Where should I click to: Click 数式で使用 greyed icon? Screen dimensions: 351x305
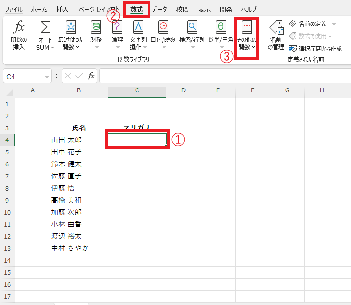[x=292, y=36]
